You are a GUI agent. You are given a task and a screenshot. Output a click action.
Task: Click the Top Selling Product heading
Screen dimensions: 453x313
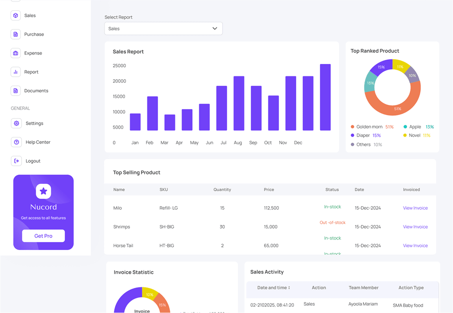137,172
